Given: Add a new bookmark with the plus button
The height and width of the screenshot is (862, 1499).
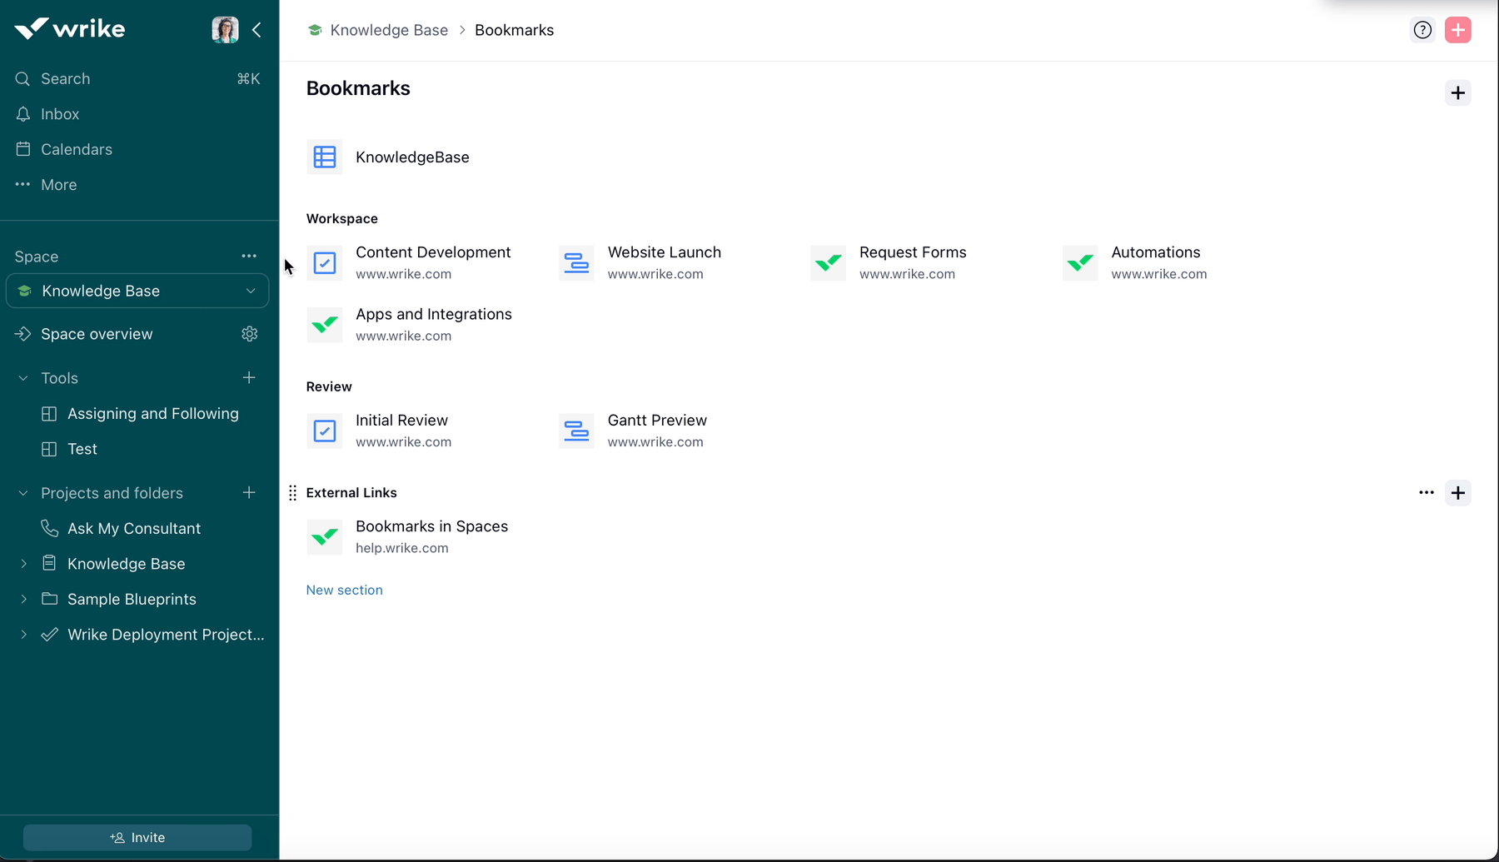Looking at the screenshot, I should pos(1457,92).
